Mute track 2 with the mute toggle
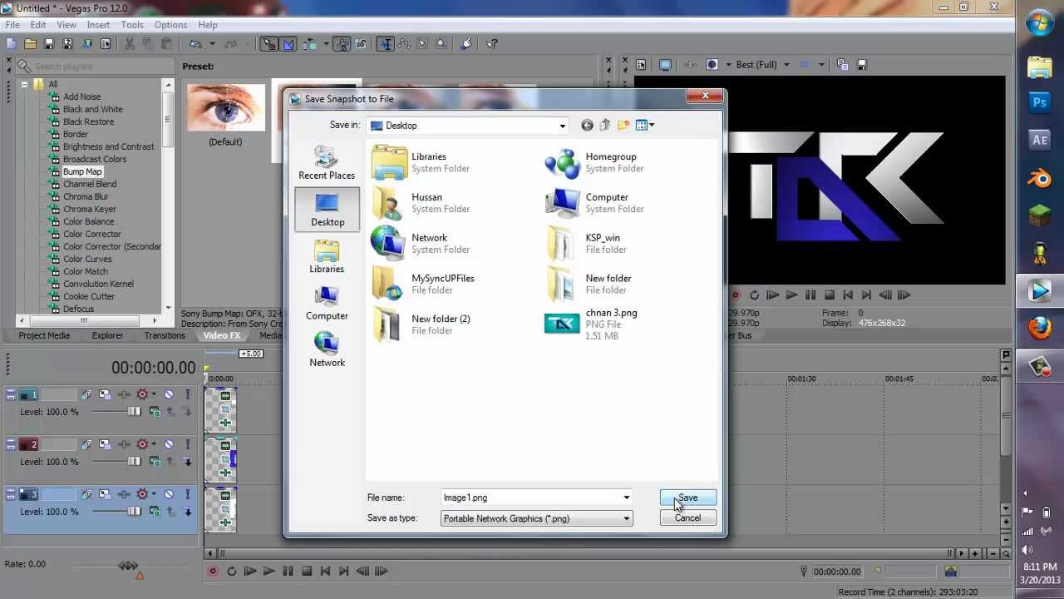The height and width of the screenshot is (599, 1064). 169,444
